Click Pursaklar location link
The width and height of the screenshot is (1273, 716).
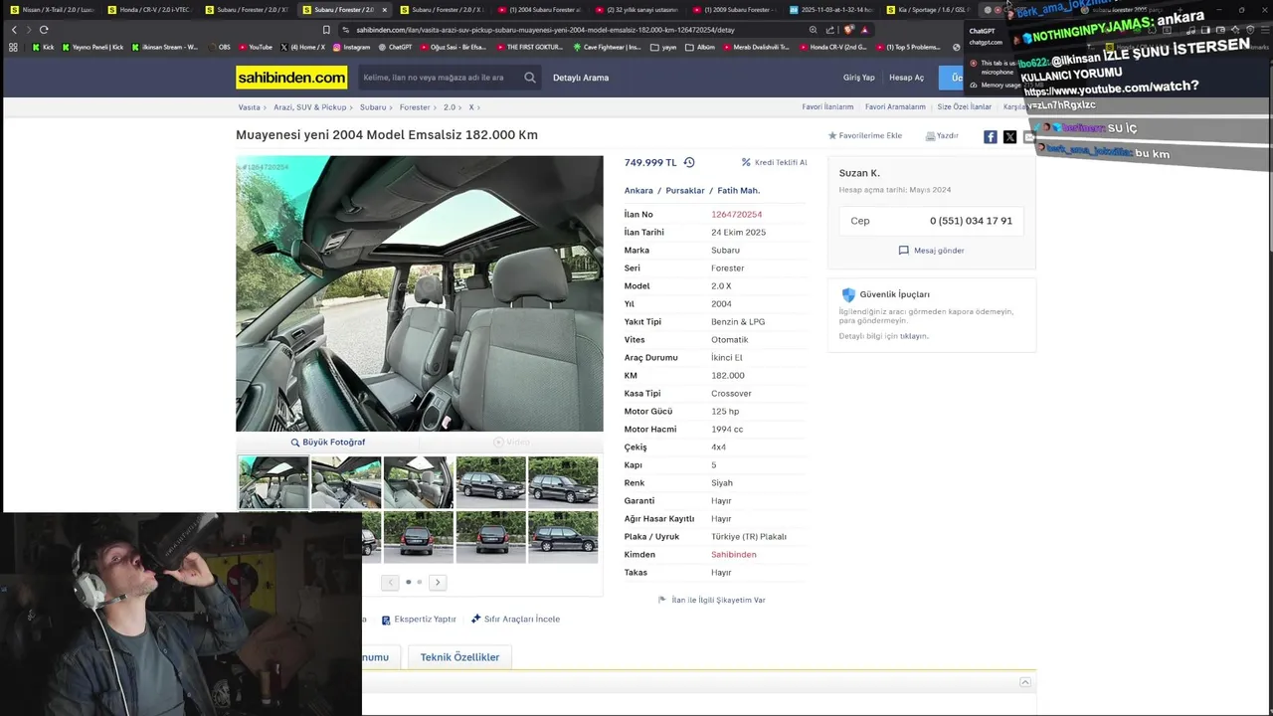(685, 191)
